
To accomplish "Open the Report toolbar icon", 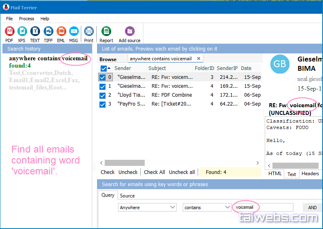I will (x=106, y=32).
